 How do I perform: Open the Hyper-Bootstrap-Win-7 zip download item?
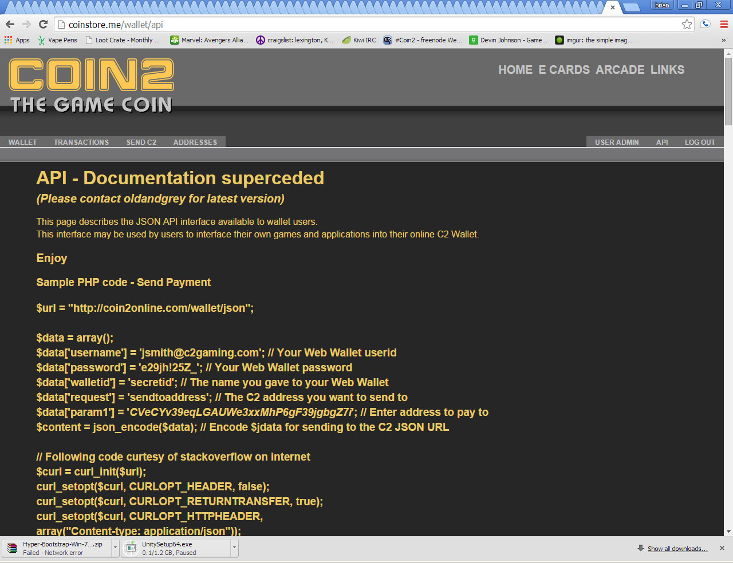(57, 548)
